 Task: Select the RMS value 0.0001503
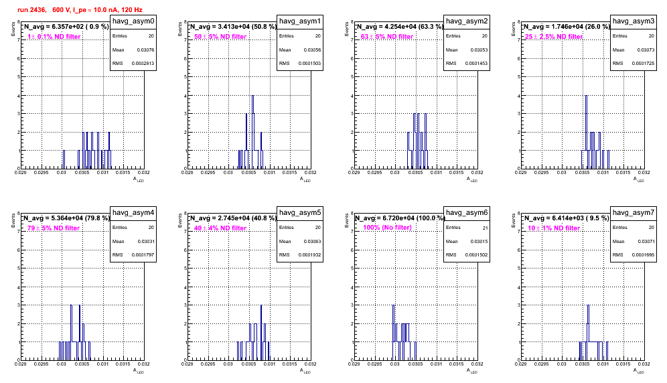(x=309, y=64)
